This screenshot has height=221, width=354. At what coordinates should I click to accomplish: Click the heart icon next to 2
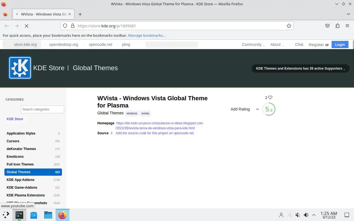point(270,98)
